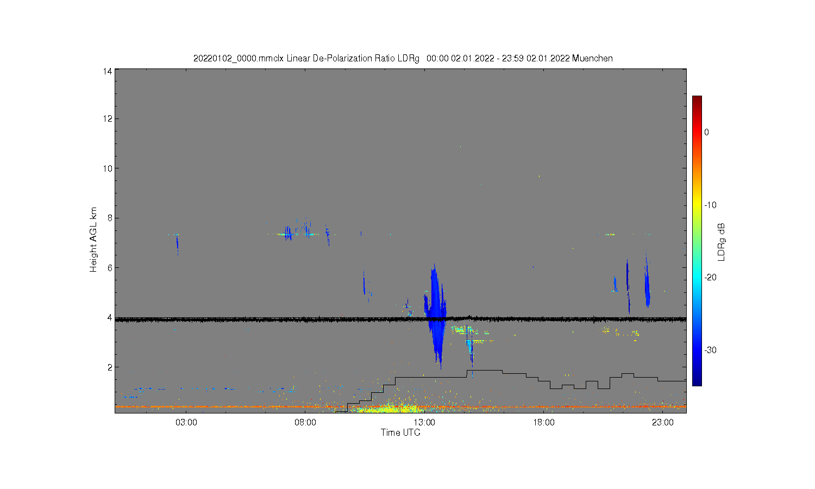Click the 23:00 time tick label
Screen dimensions: 815x489
click(662, 423)
